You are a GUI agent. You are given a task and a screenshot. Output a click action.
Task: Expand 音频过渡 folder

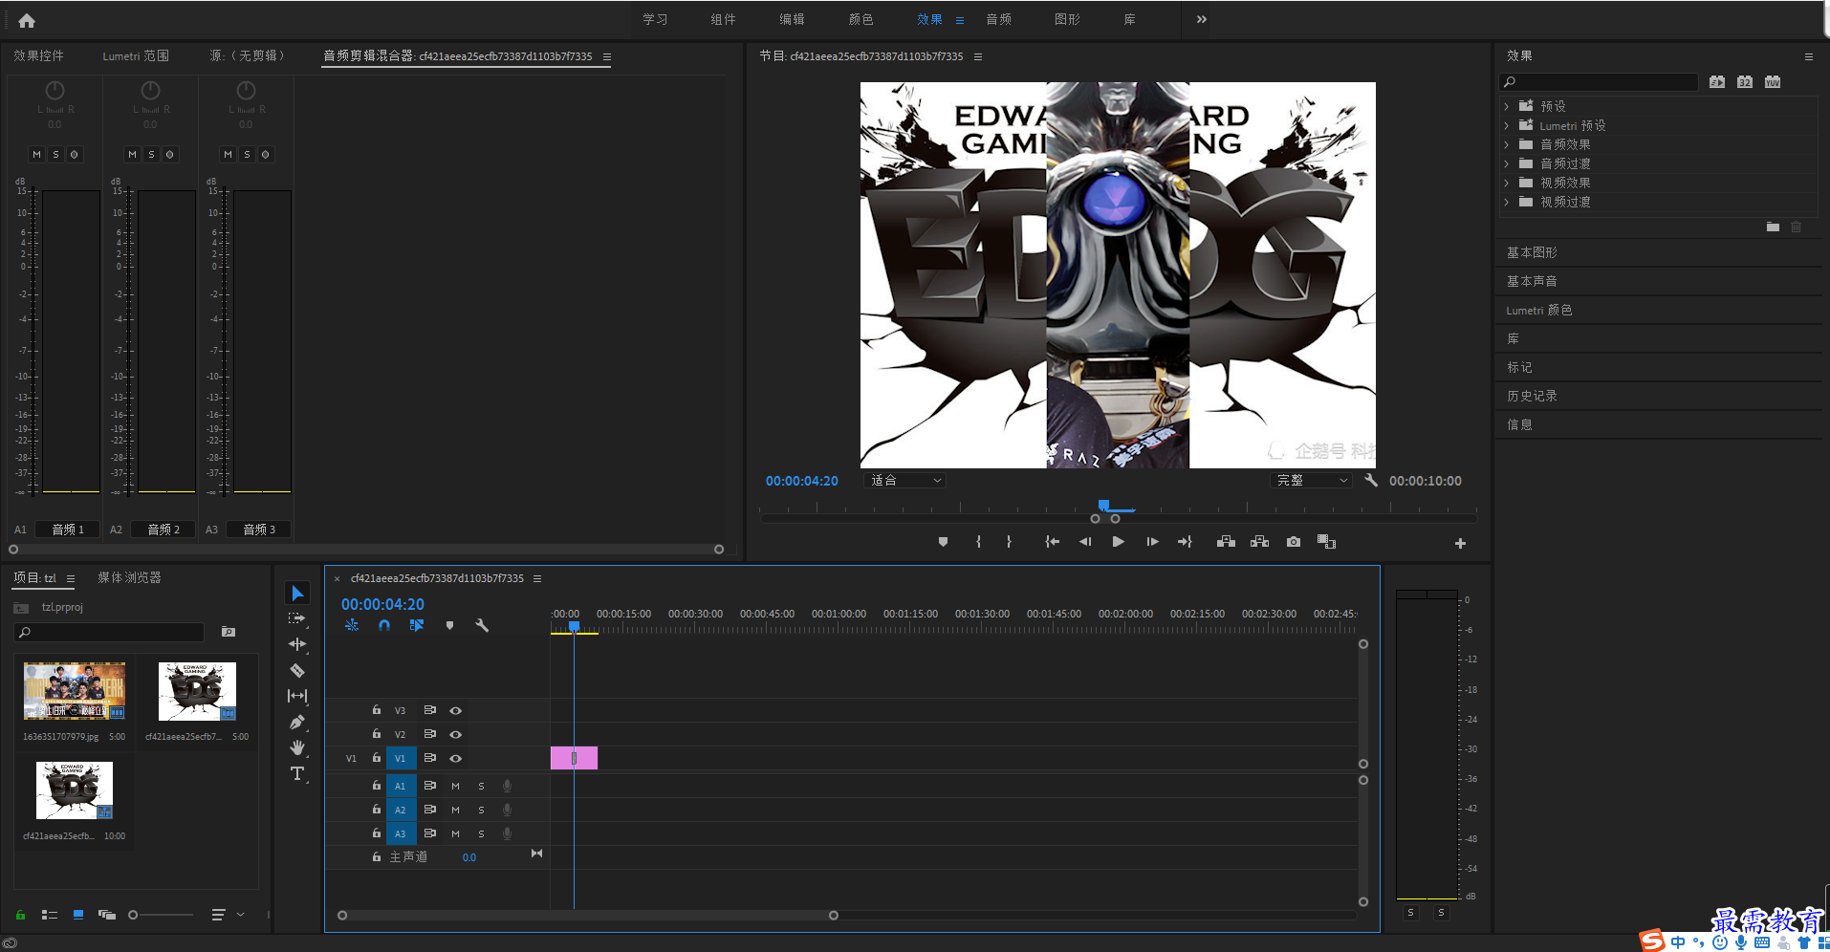(1507, 163)
